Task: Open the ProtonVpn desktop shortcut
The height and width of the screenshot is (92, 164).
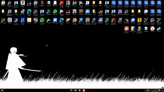Action: pos(126,12)
